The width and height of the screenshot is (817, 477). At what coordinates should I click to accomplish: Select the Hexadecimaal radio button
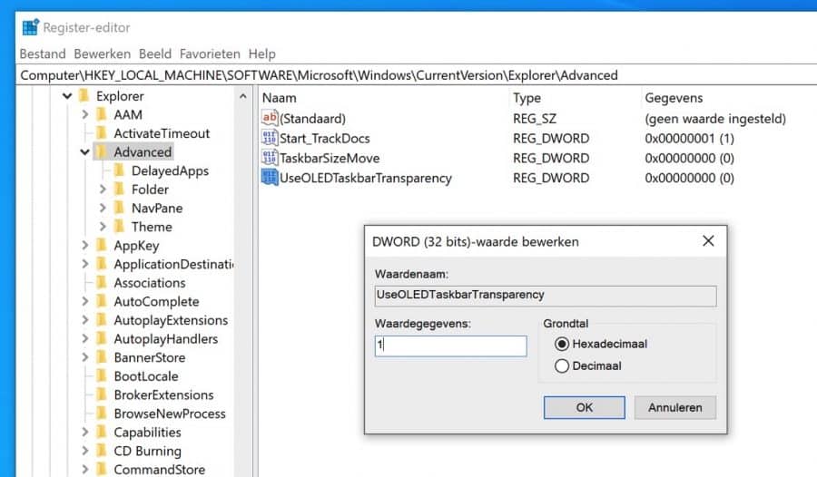(x=562, y=344)
